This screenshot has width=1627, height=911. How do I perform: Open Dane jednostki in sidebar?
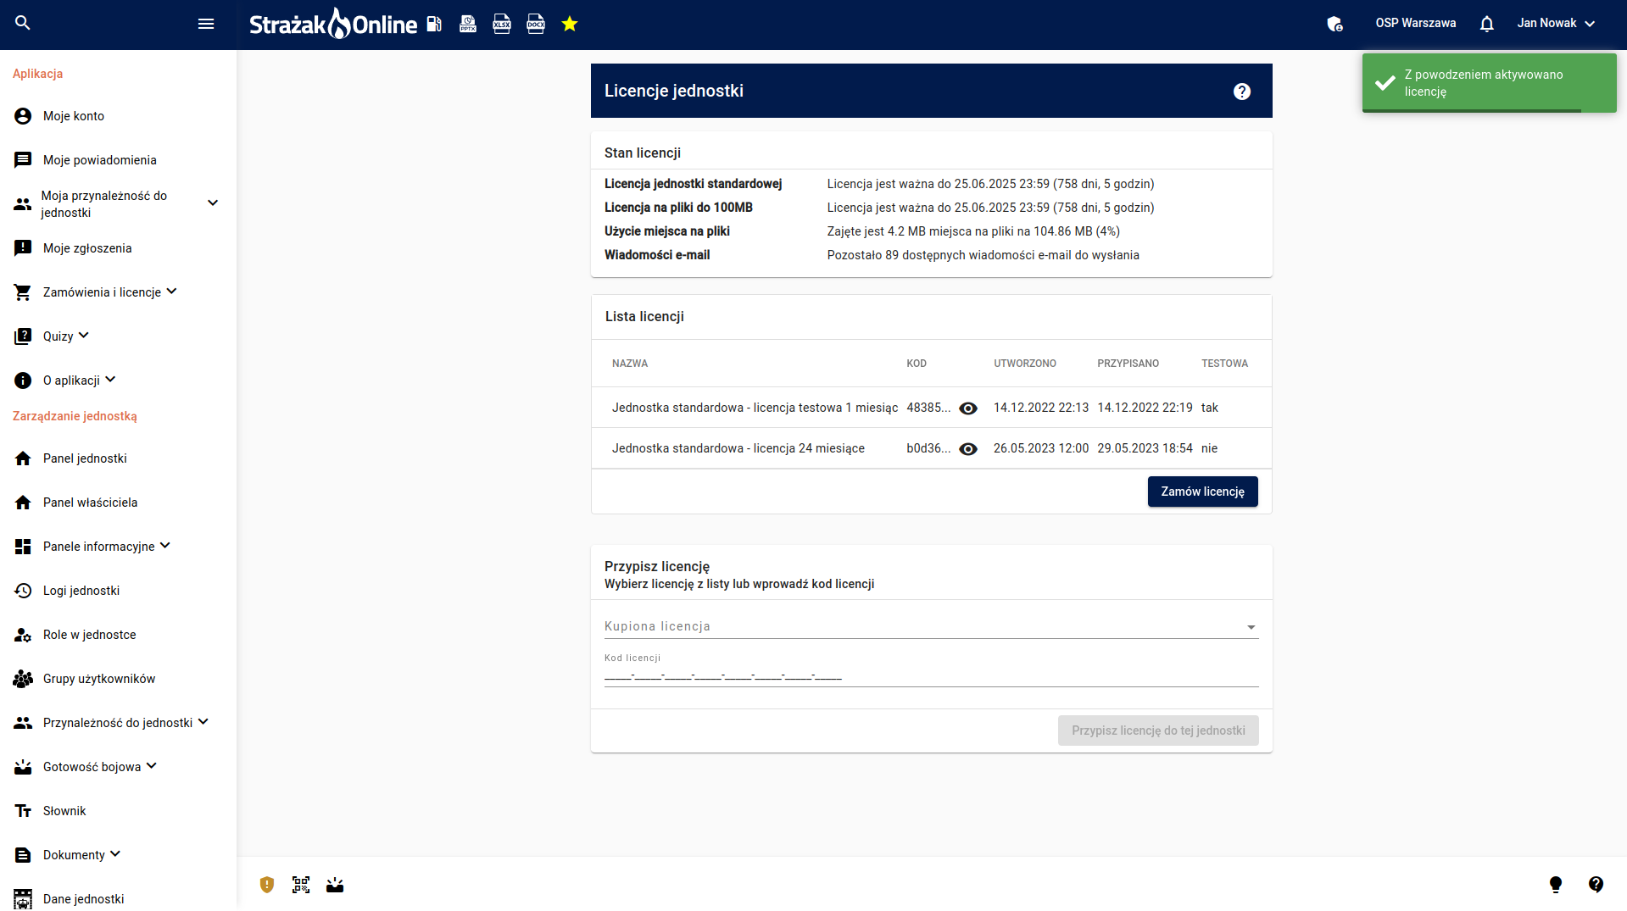click(83, 899)
